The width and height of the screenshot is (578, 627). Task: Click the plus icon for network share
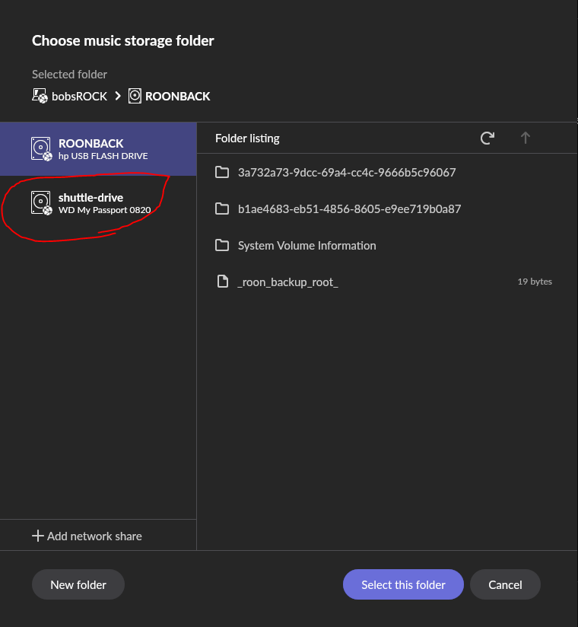click(x=37, y=536)
